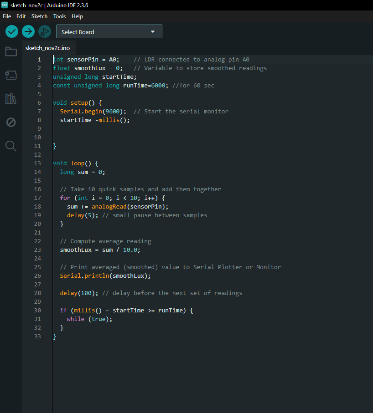Open the Sketch menu
The width and height of the screenshot is (373, 413).
coord(40,16)
